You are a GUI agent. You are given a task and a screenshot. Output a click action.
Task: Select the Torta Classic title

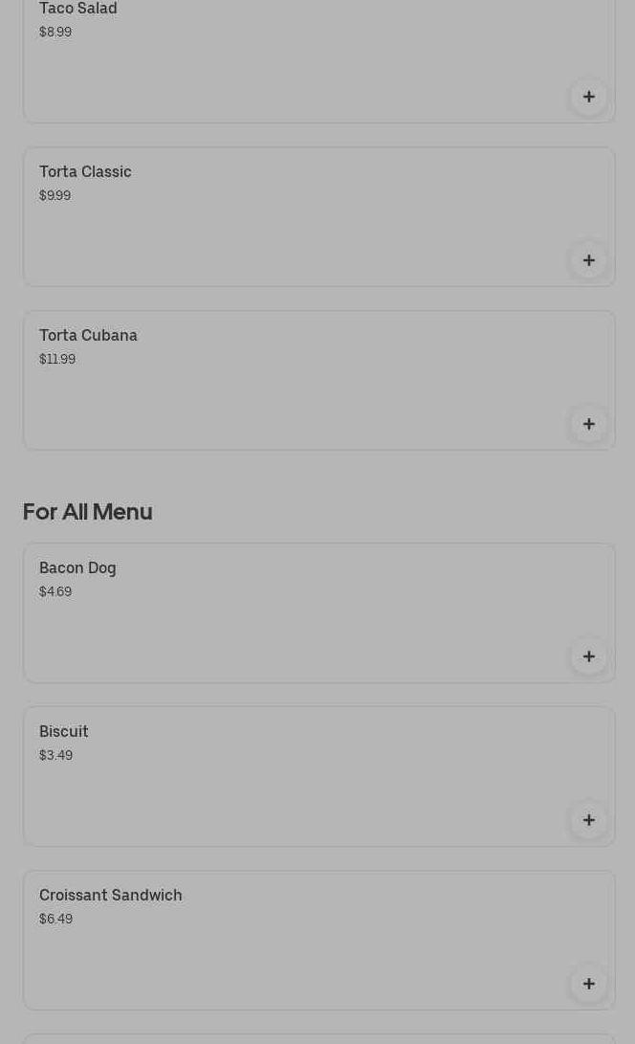coord(85,172)
